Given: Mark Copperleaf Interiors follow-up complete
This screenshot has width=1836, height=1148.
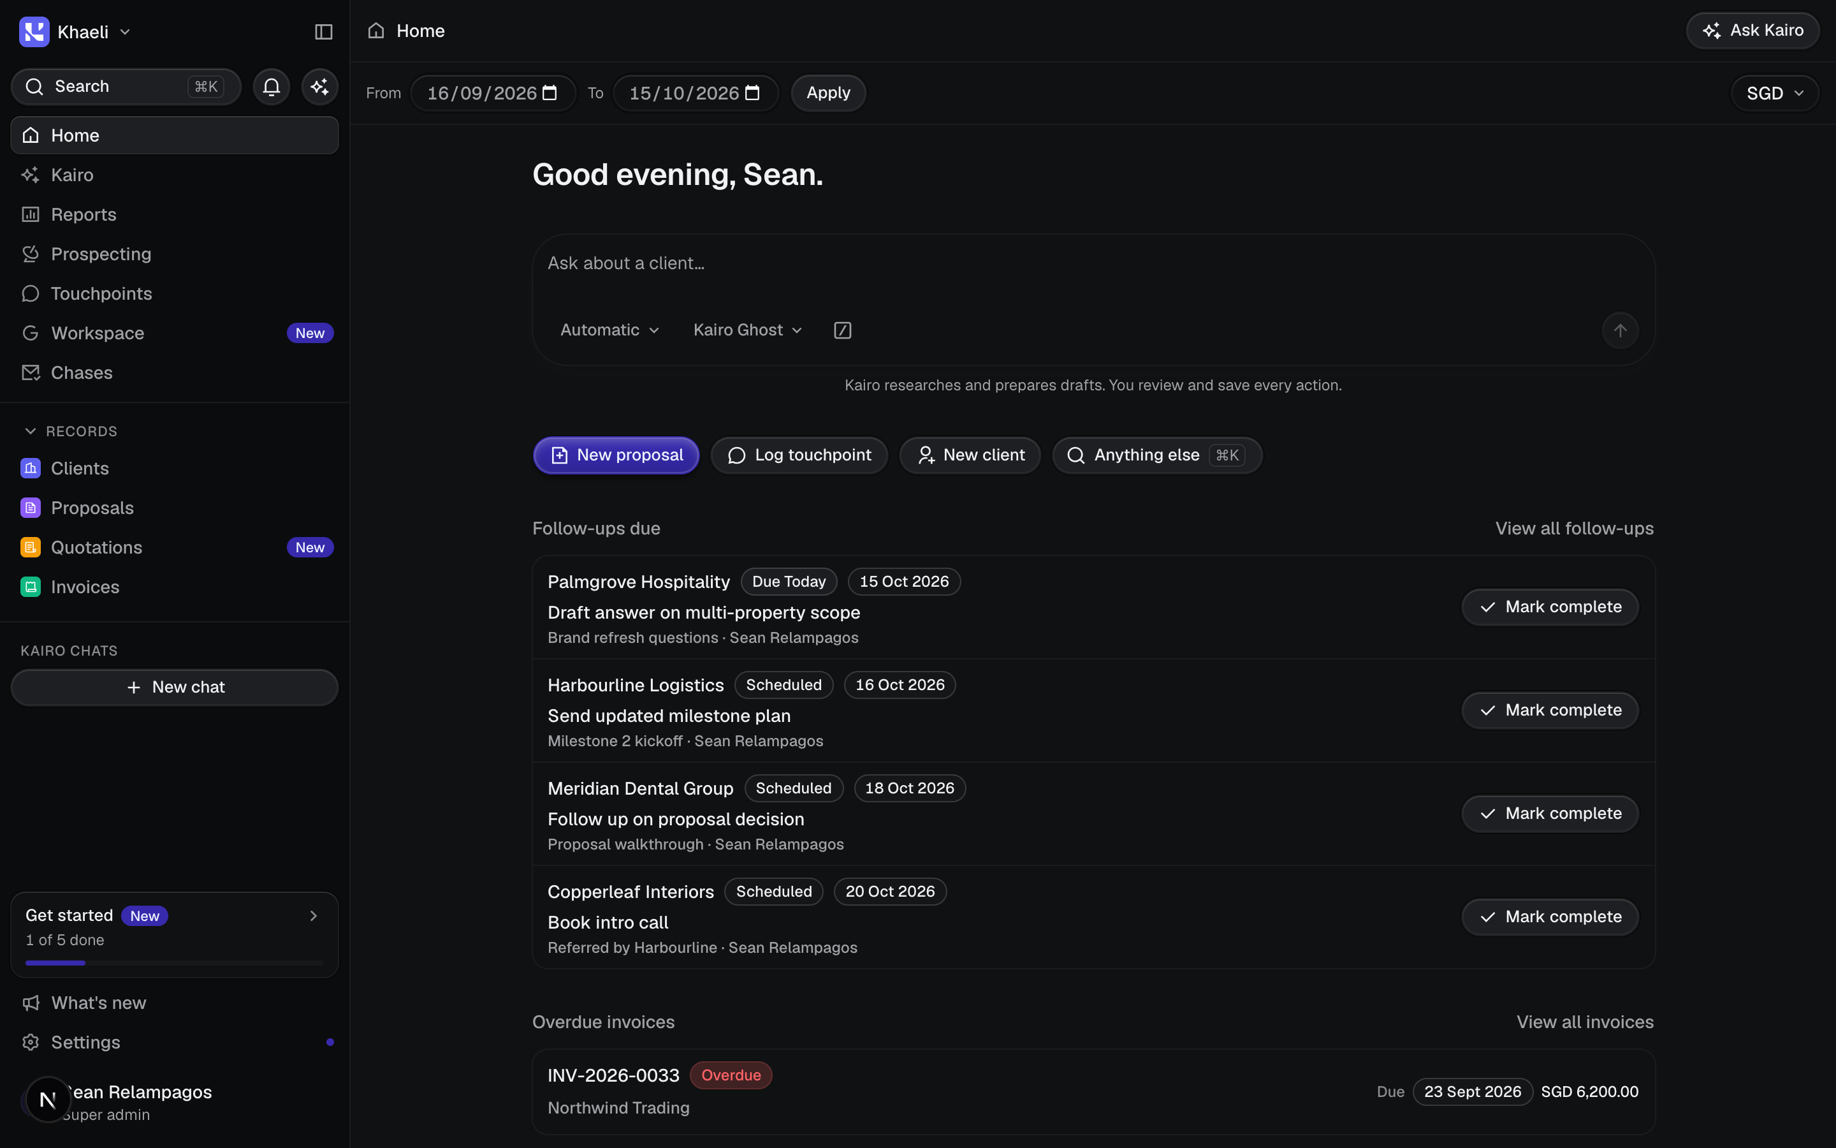Looking at the screenshot, I should pos(1550,917).
